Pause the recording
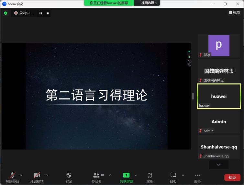 click(x=41, y=13)
